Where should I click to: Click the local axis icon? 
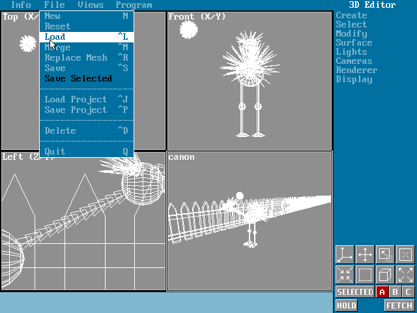(405, 254)
